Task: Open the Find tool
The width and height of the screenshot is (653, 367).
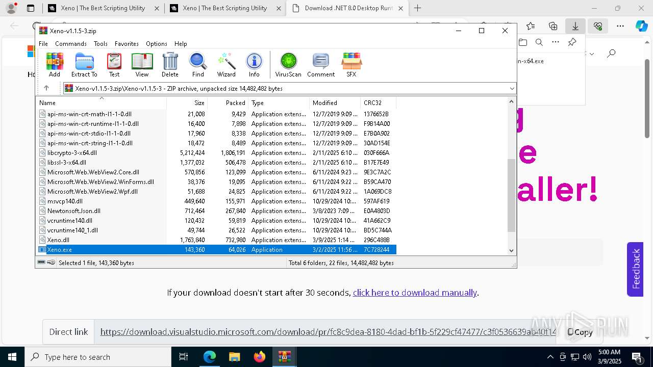Action: pos(198,65)
